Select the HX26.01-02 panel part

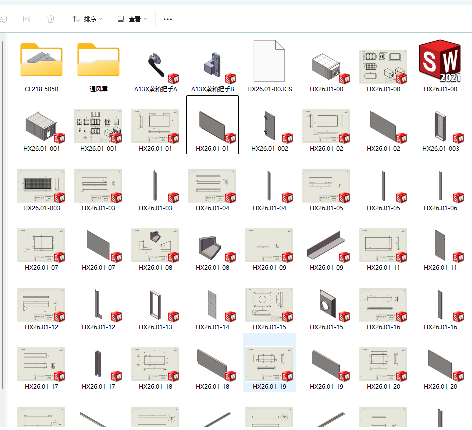pos(383,126)
